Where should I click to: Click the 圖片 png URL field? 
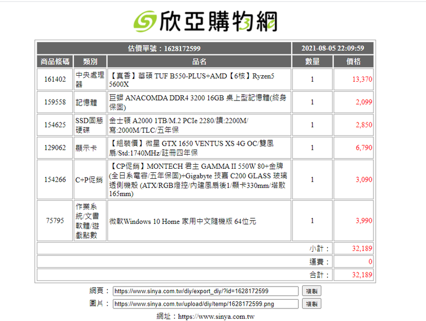coord(206,304)
